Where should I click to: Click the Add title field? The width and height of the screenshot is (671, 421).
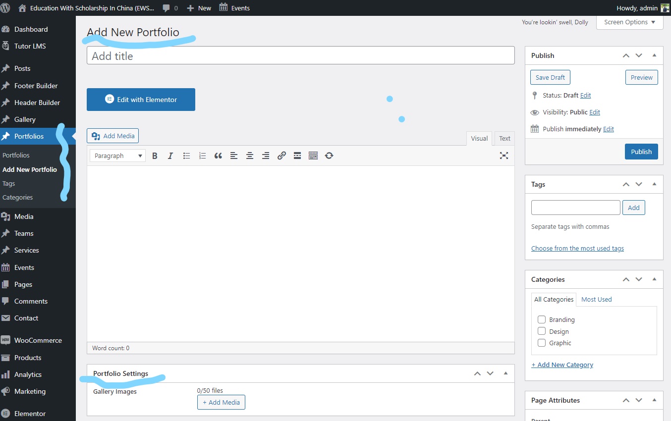coord(301,55)
